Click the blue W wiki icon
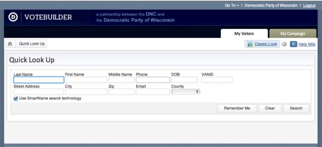The width and height of the screenshot is (322, 147). 293,44
